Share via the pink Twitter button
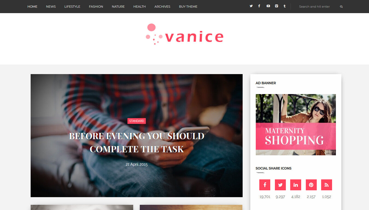Viewport: 369px width, 210px height. 280,185
